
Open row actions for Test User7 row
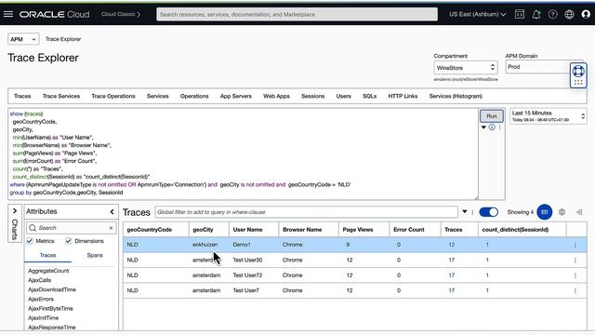(575, 290)
